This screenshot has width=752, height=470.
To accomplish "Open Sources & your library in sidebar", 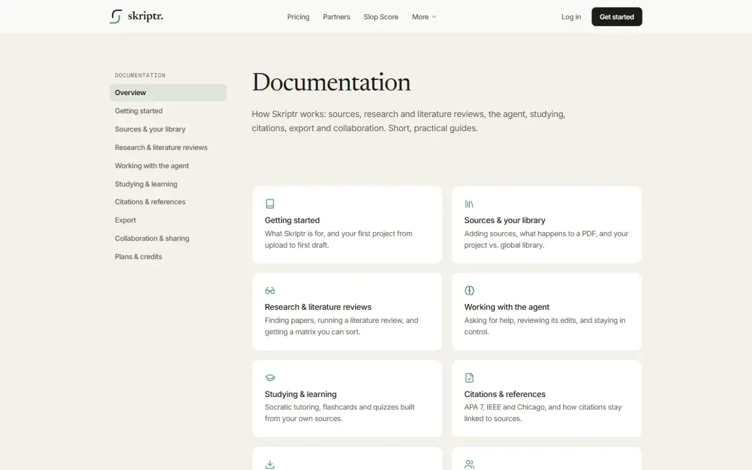I will click(150, 129).
